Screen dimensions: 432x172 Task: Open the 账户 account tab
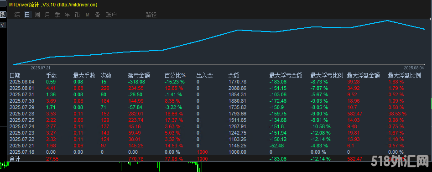pos(111,15)
